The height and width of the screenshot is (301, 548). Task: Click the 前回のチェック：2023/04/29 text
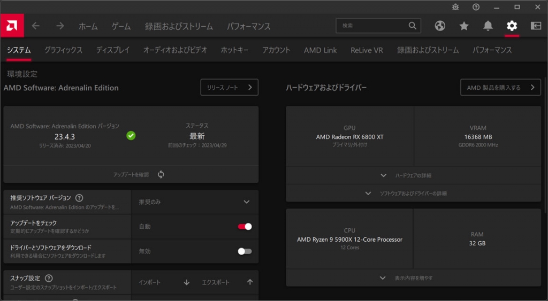tap(197, 145)
